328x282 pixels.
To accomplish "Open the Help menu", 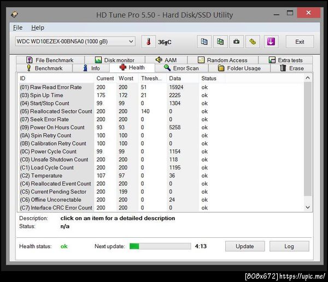I will (x=38, y=28).
